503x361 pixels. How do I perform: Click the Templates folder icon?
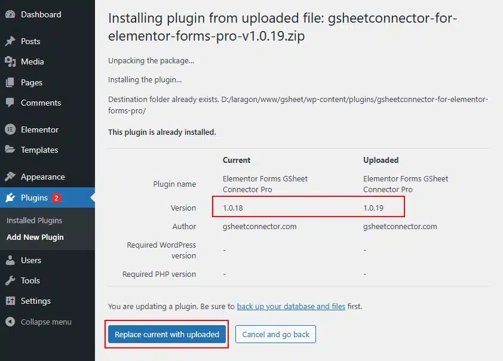[10, 150]
